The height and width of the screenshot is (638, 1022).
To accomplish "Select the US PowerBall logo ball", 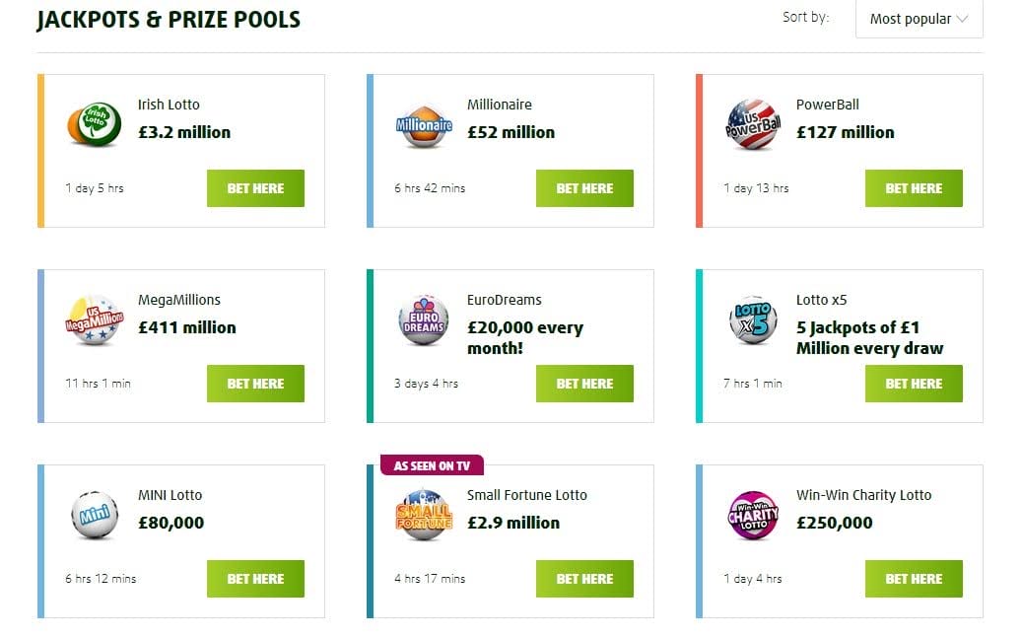I will pyautogui.click(x=752, y=125).
